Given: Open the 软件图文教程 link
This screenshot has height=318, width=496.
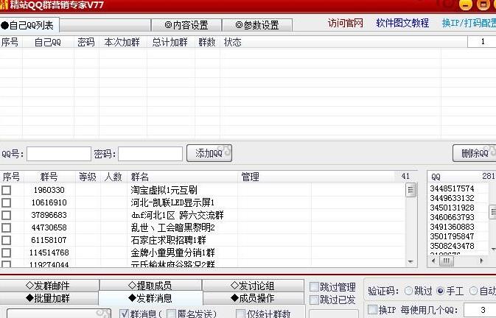Looking at the screenshot, I should 402,23.
